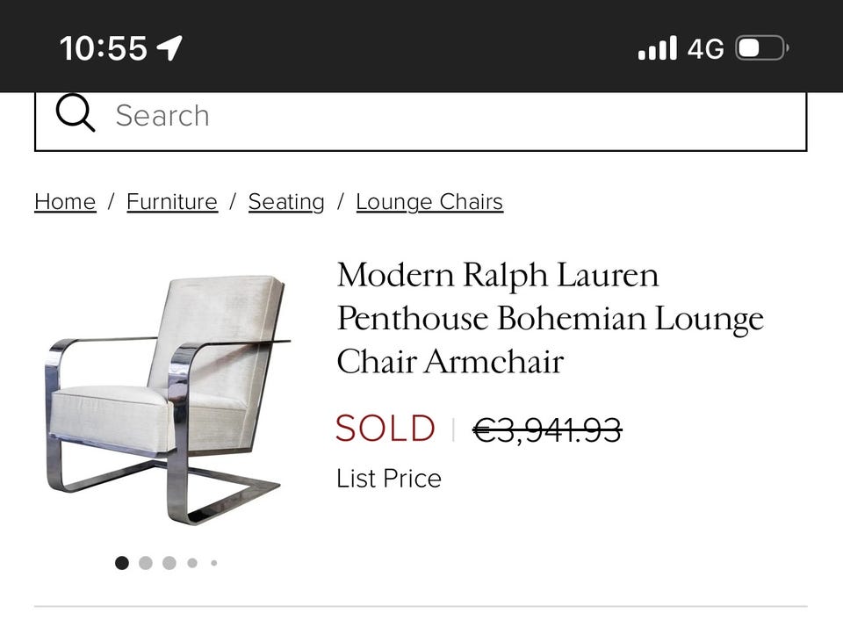Open the Lounge Chairs breadcrumb link
843x635 pixels.
pos(429,202)
